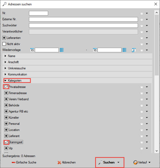Click in the Externe Nr. input field
This screenshot has width=160, height=168.
pyautogui.click(x=83, y=19)
